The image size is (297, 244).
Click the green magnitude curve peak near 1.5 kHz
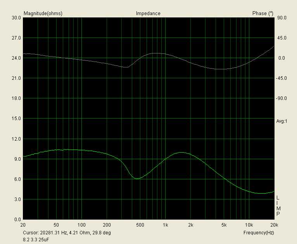click(181, 152)
